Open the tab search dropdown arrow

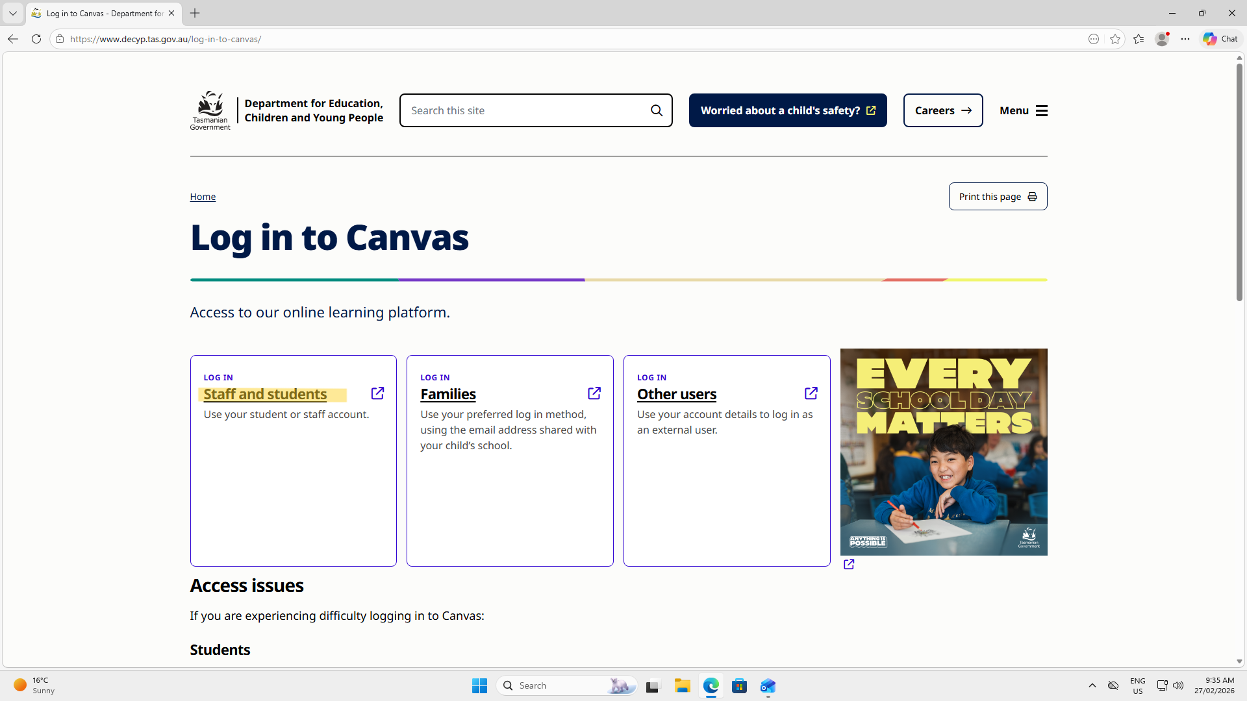pos(13,13)
